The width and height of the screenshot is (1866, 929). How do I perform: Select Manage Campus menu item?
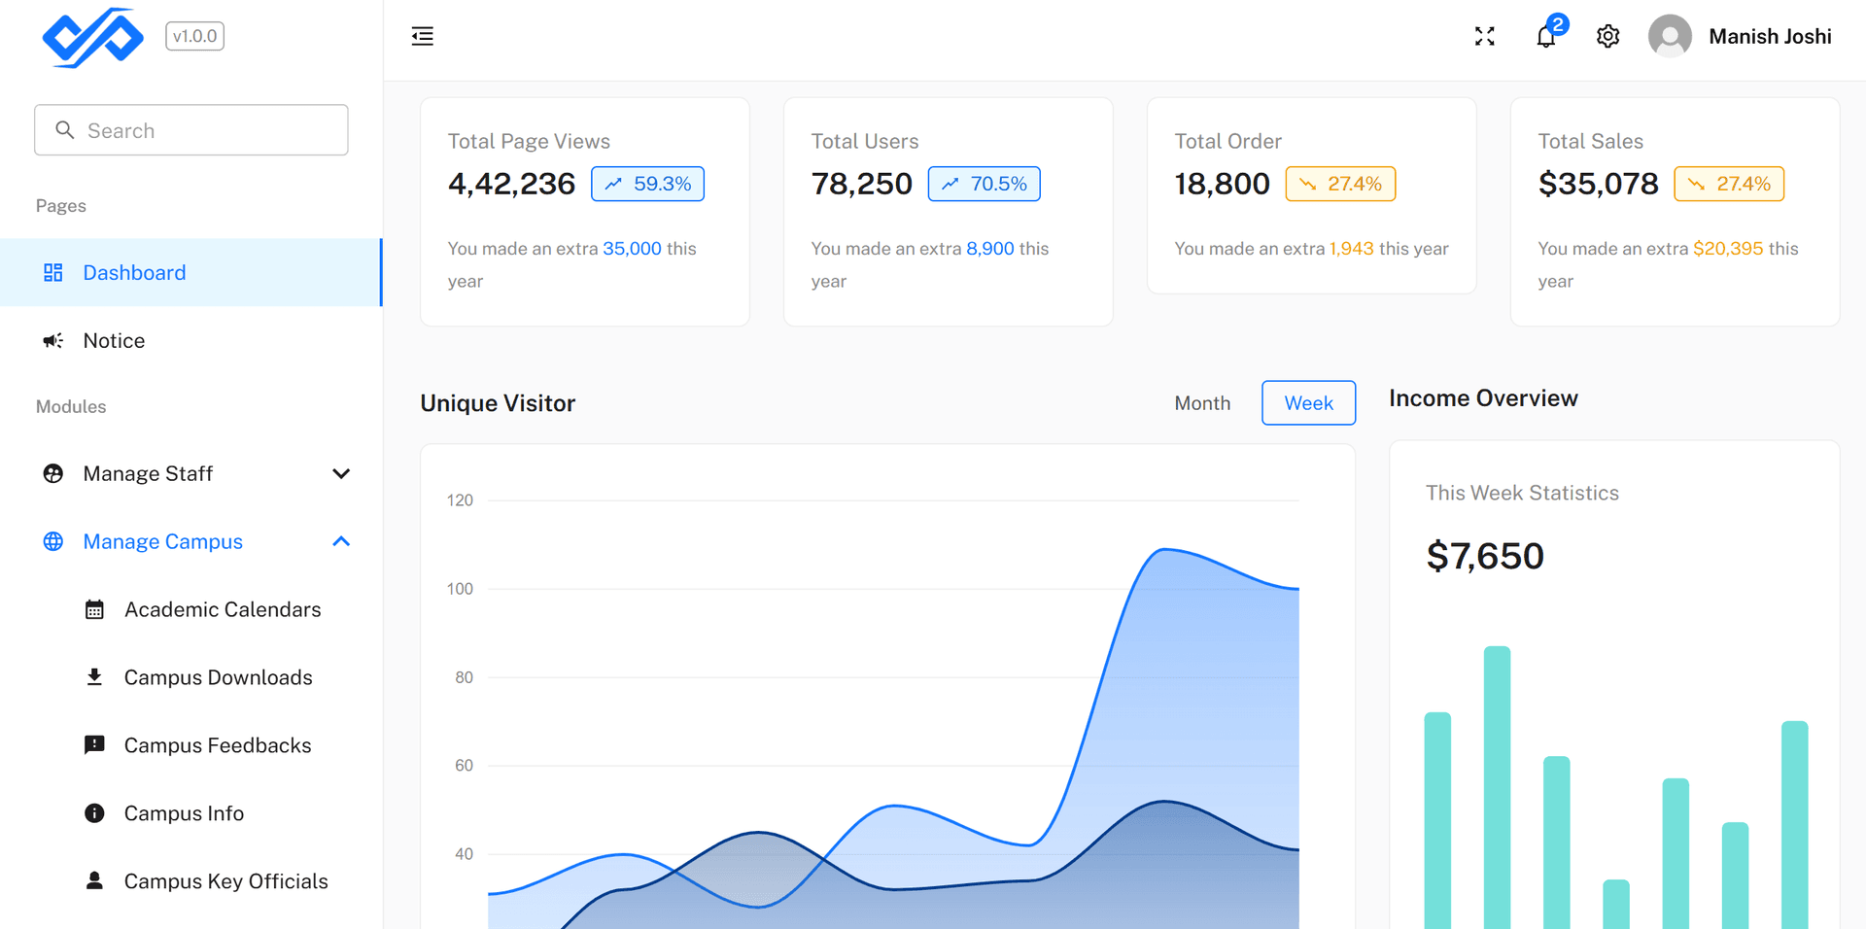click(191, 541)
